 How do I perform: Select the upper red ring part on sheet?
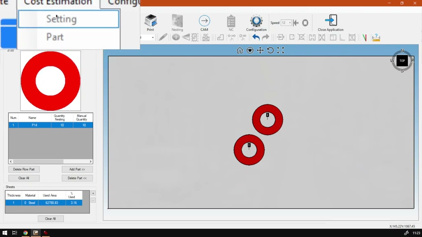pos(267,120)
